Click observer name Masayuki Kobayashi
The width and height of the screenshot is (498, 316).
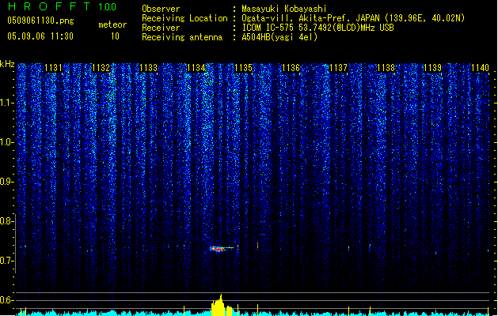tap(284, 9)
